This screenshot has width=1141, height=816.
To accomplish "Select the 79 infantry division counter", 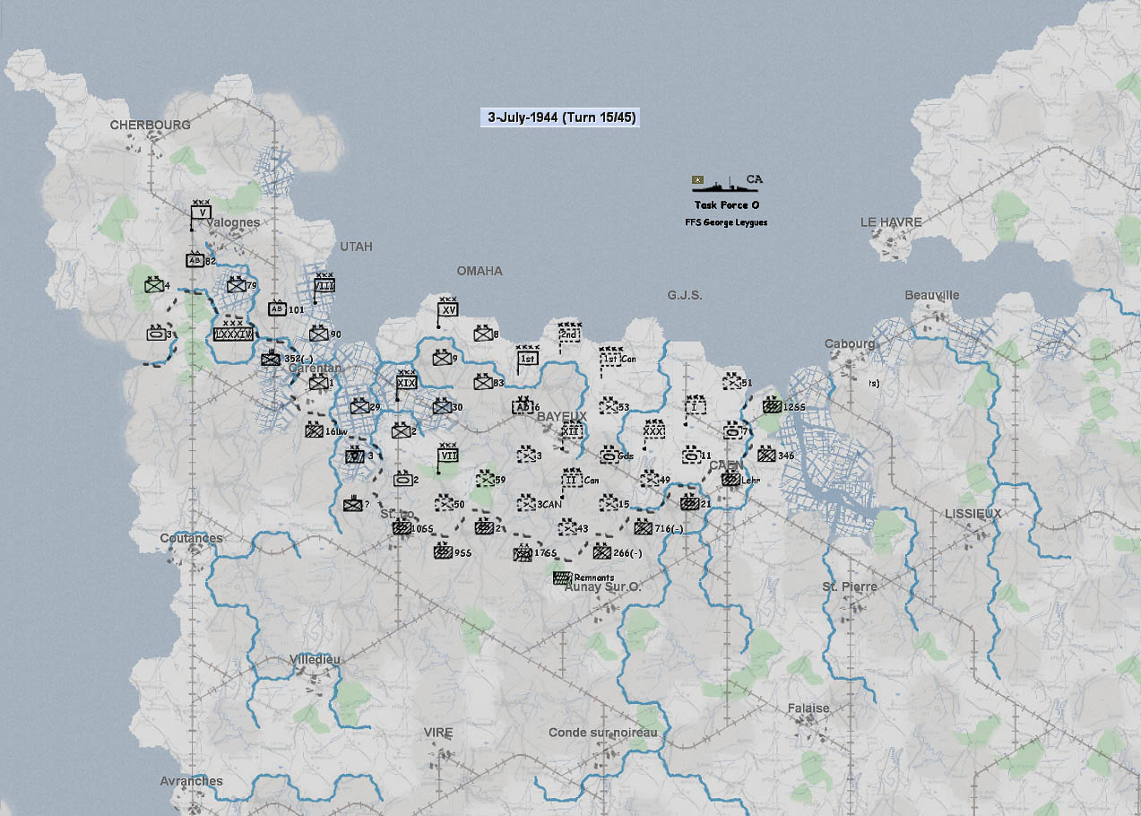I will tap(237, 285).
